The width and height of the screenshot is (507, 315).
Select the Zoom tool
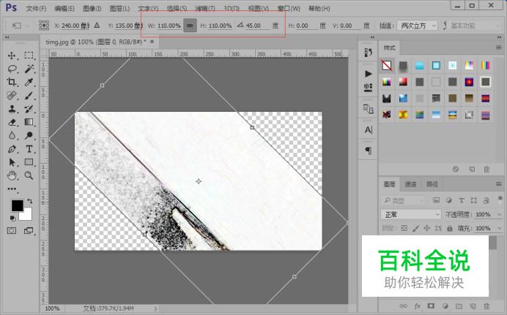coord(29,175)
